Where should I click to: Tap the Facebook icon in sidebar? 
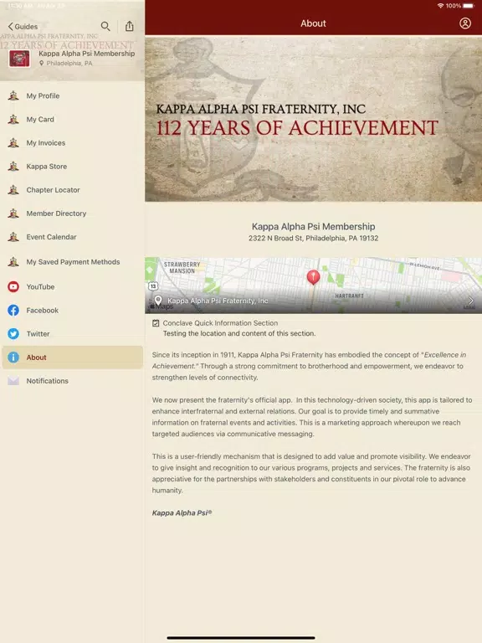13,310
